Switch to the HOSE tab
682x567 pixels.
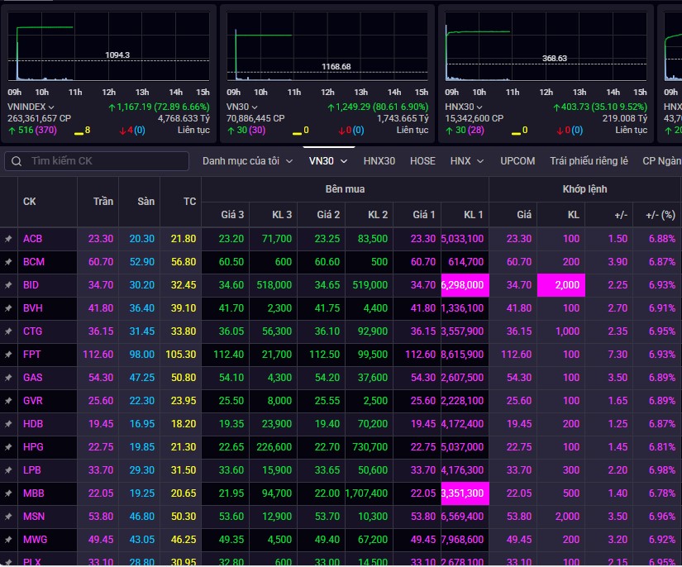click(x=422, y=161)
